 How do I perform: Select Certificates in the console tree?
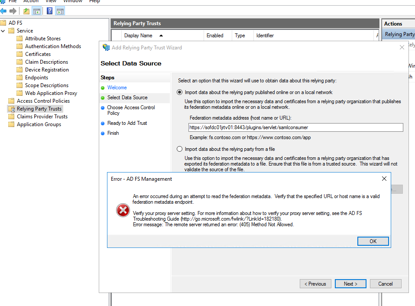tap(38, 54)
